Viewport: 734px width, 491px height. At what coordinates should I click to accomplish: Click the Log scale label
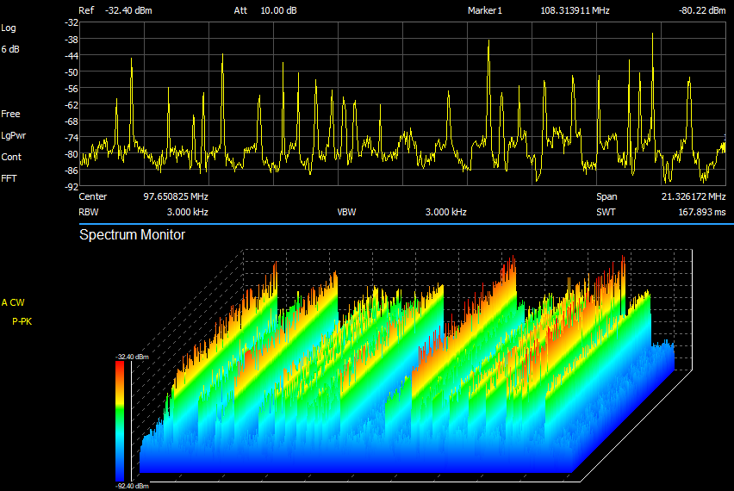pos(9,28)
